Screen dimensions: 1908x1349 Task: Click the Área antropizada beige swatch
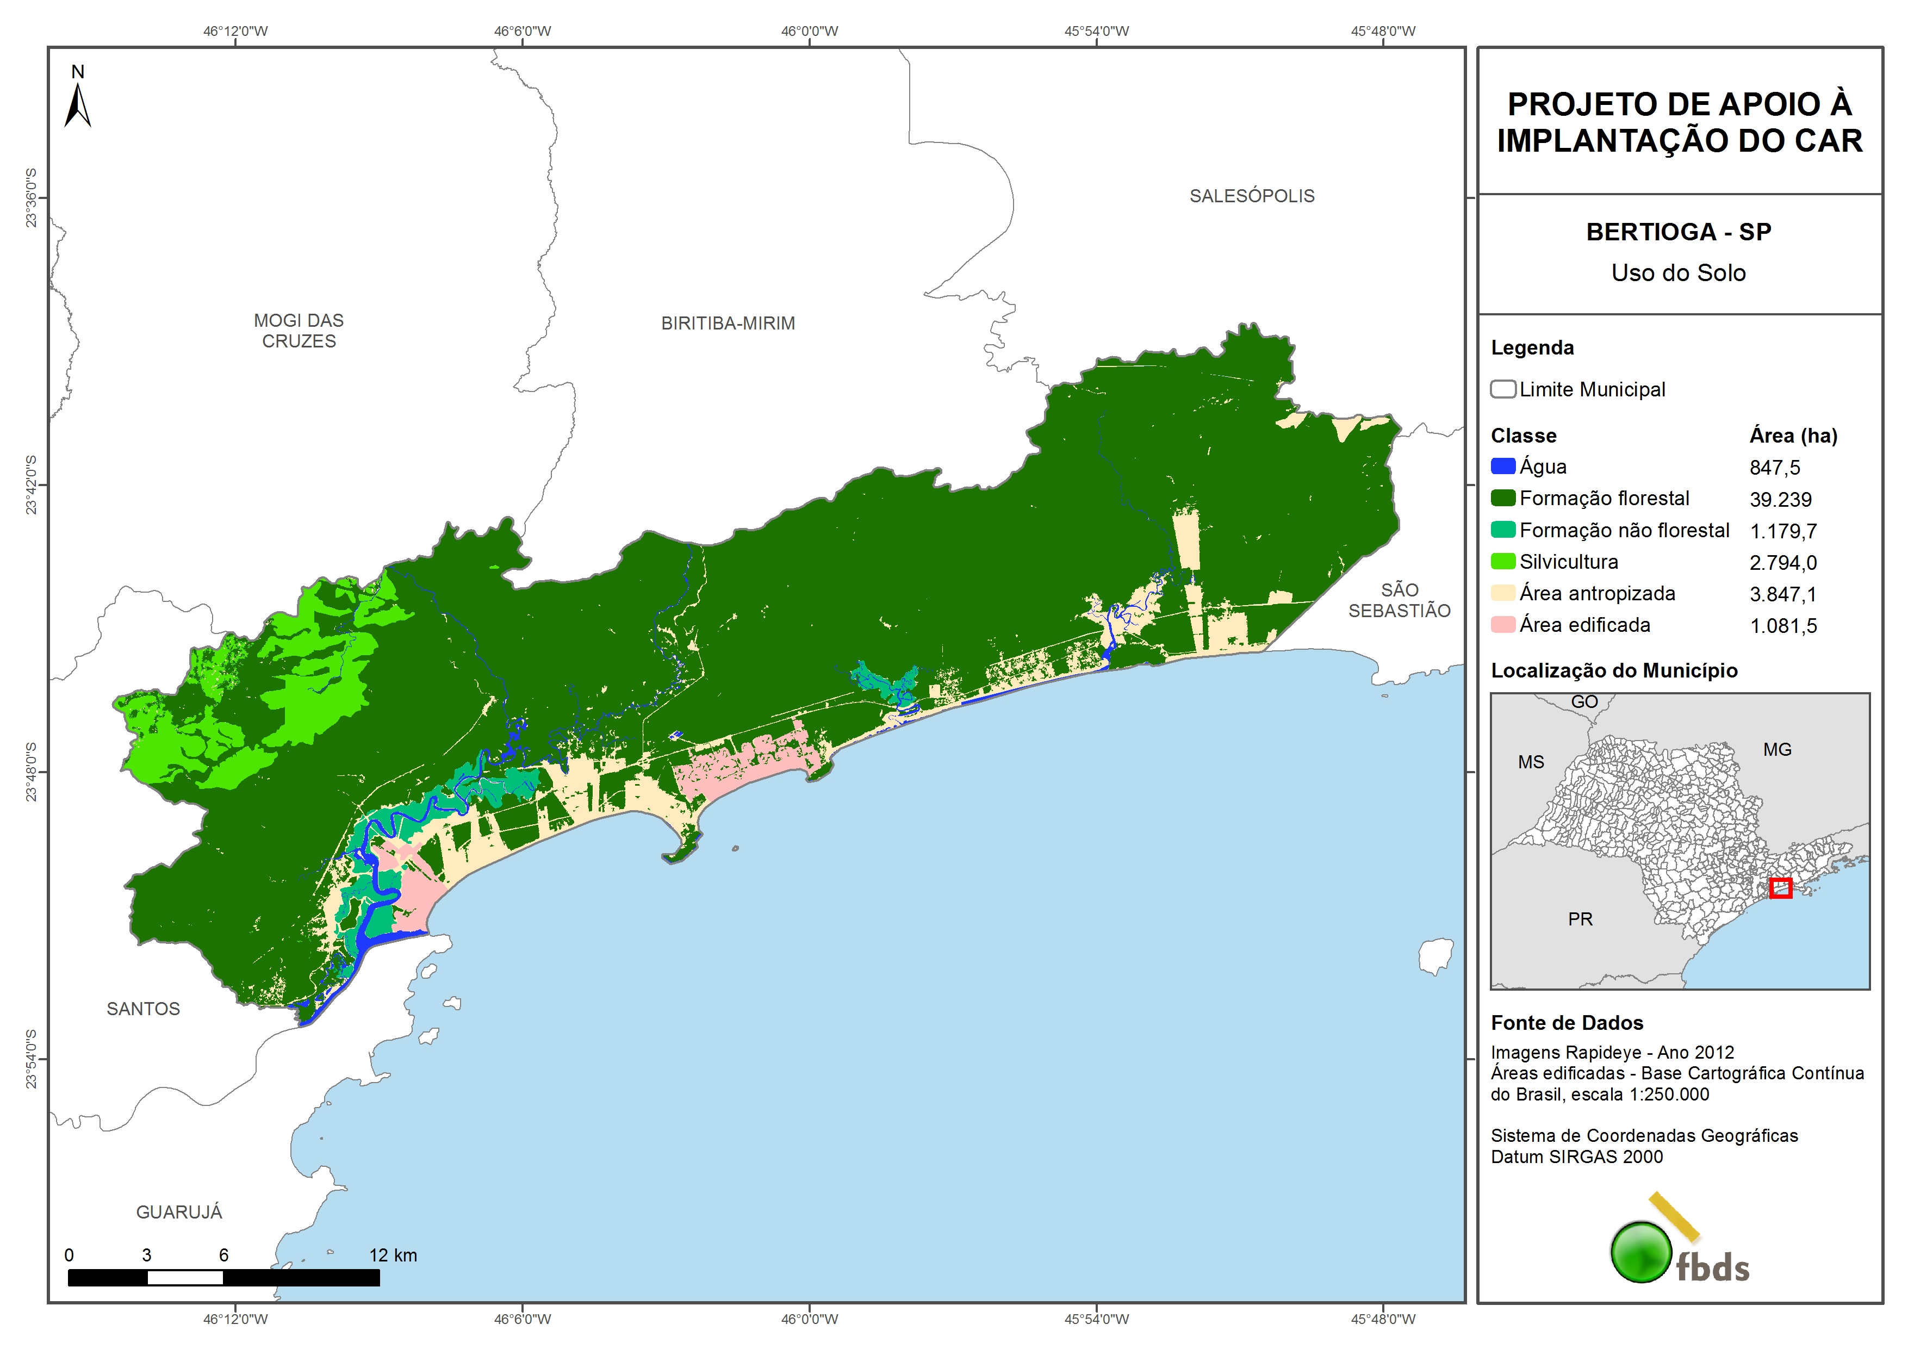click(1502, 593)
